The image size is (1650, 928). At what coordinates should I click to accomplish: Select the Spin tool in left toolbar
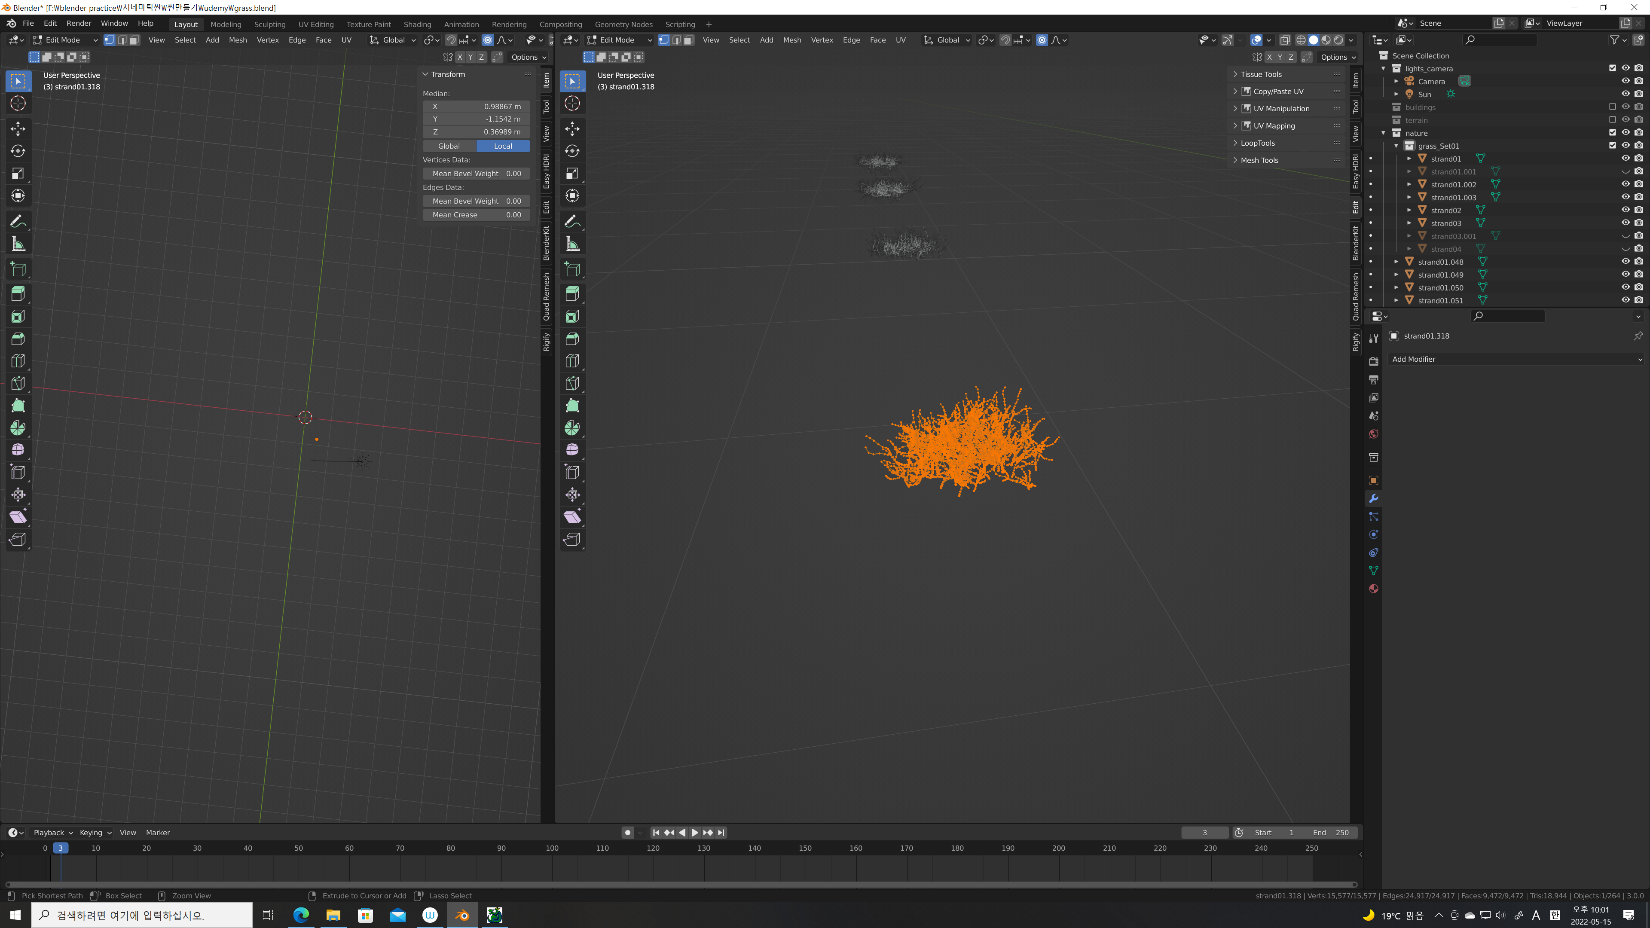[18, 427]
